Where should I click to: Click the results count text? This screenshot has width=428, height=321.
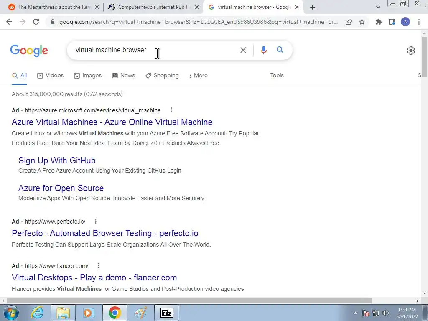pyautogui.click(x=67, y=94)
